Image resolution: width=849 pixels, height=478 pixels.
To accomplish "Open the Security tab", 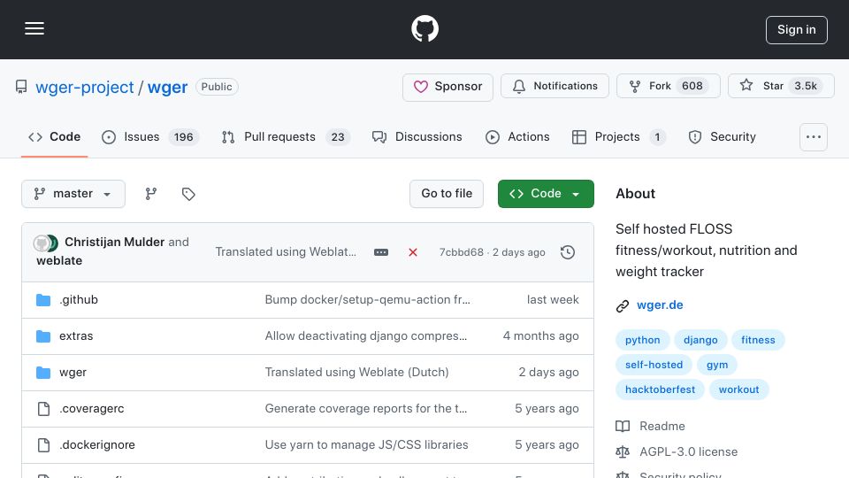I will click(723, 137).
